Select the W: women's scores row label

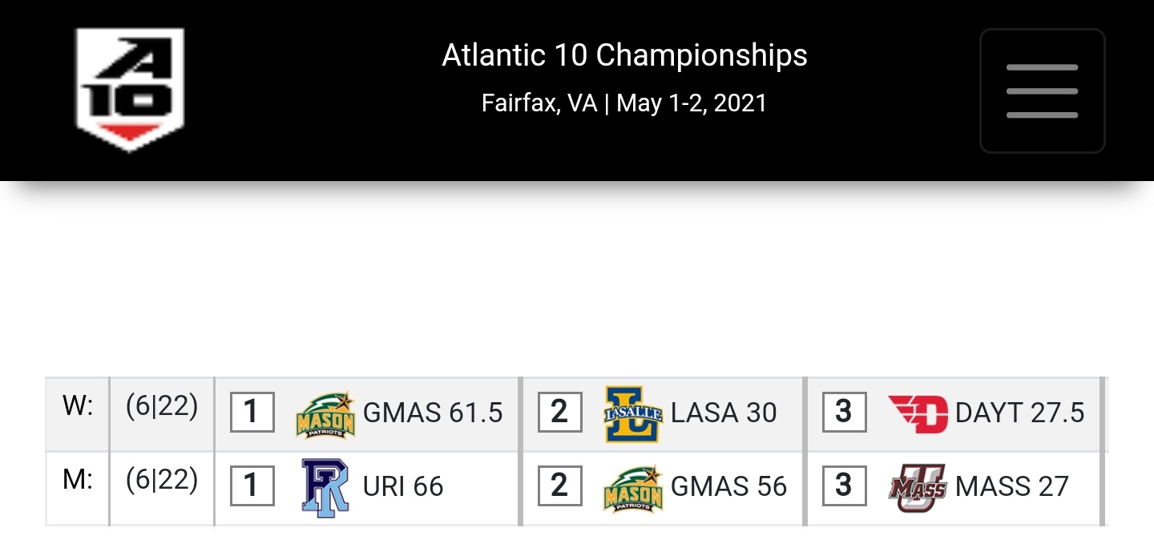tap(78, 407)
